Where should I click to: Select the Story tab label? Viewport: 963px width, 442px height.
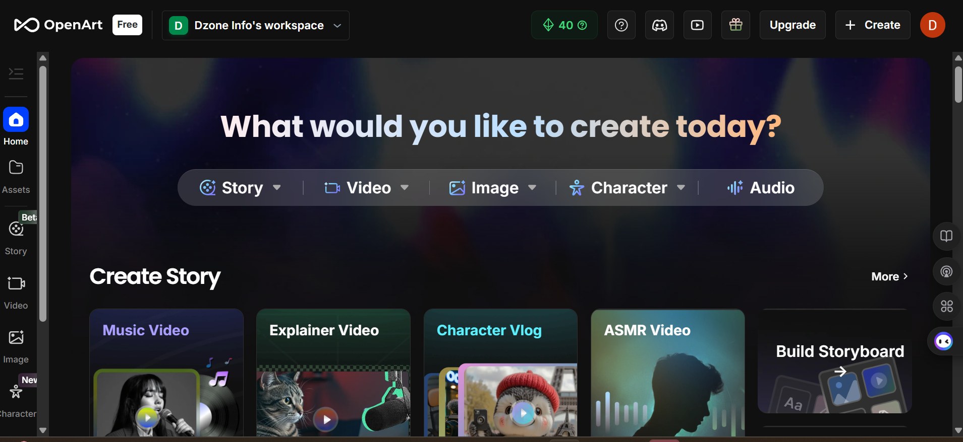pyautogui.click(x=242, y=188)
